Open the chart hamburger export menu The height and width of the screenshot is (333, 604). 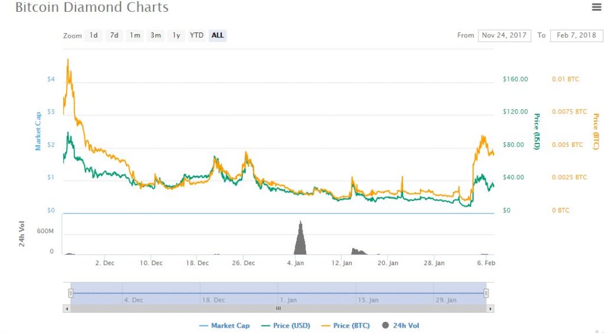coord(597,7)
